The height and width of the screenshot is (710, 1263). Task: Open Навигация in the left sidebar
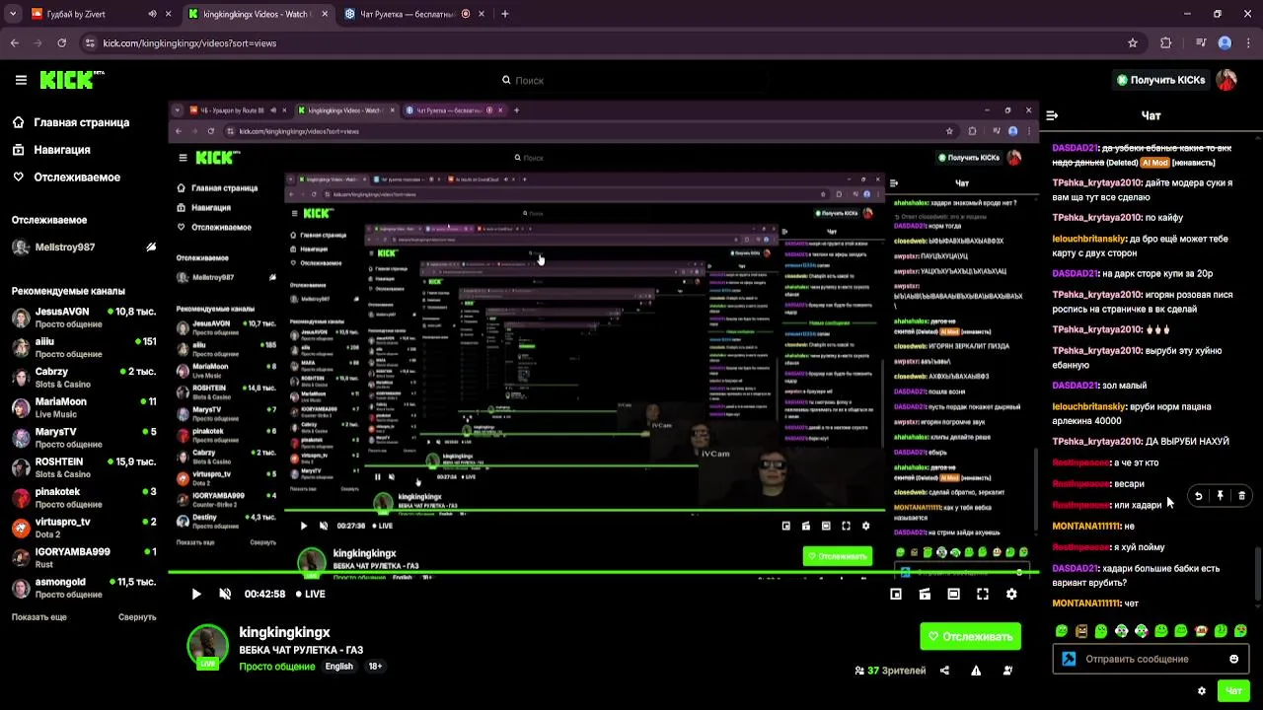[x=51, y=150]
